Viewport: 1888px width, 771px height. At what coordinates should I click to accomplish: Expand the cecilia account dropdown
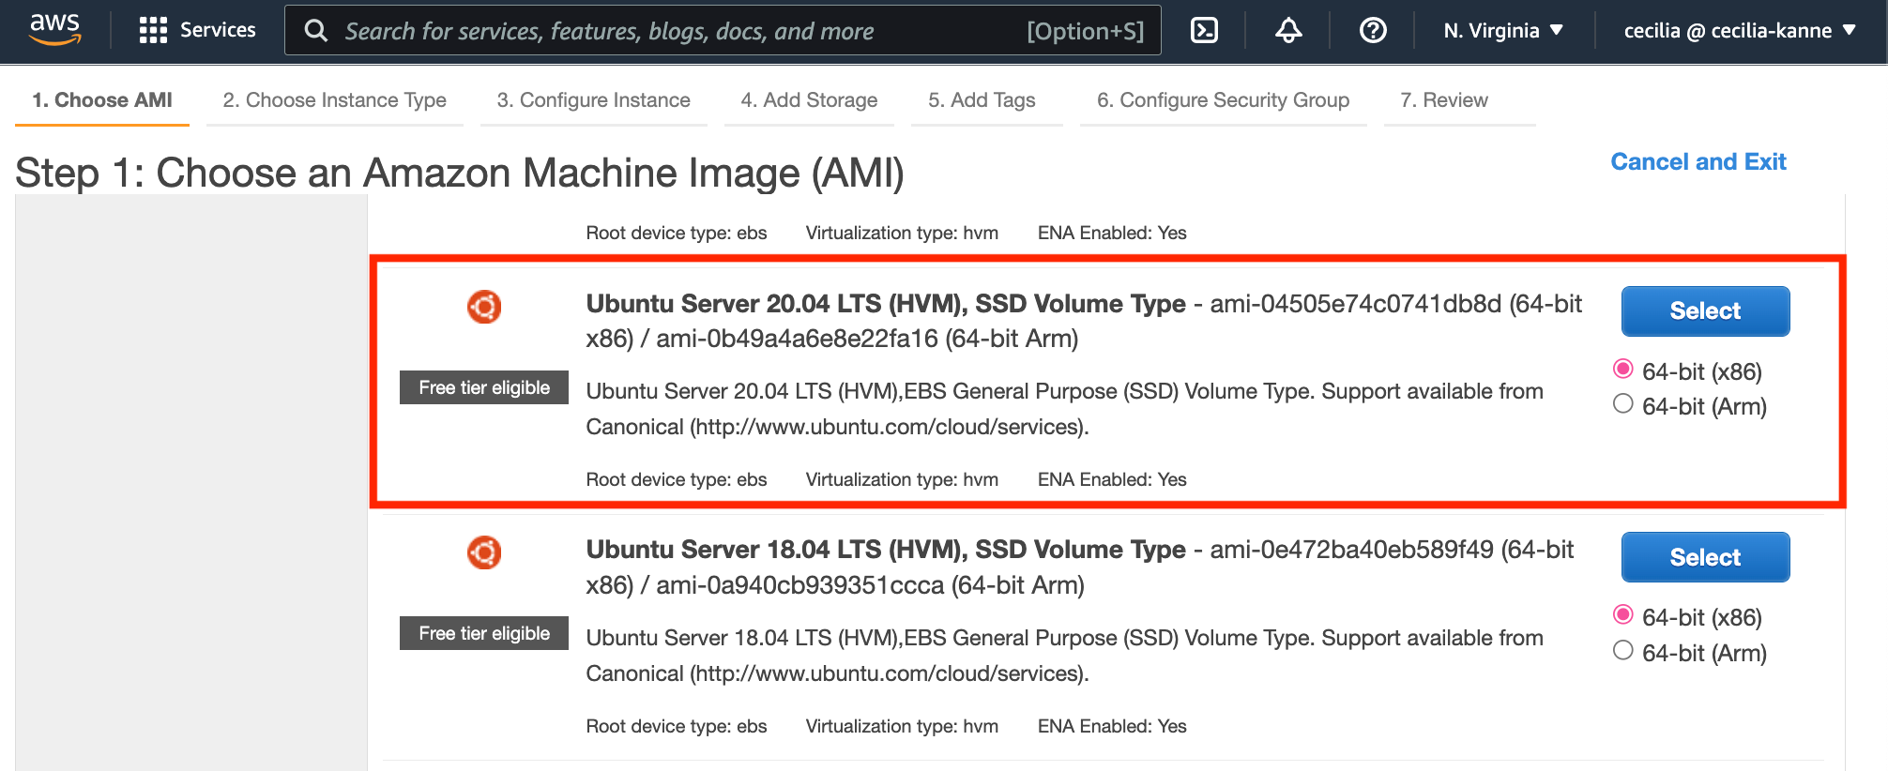tap(1740, 31)
